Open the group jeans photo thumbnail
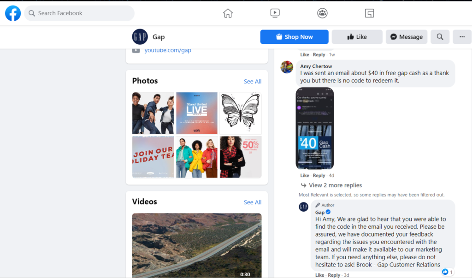The height and width of the screenshot is (279, 472). coord(153,113)
